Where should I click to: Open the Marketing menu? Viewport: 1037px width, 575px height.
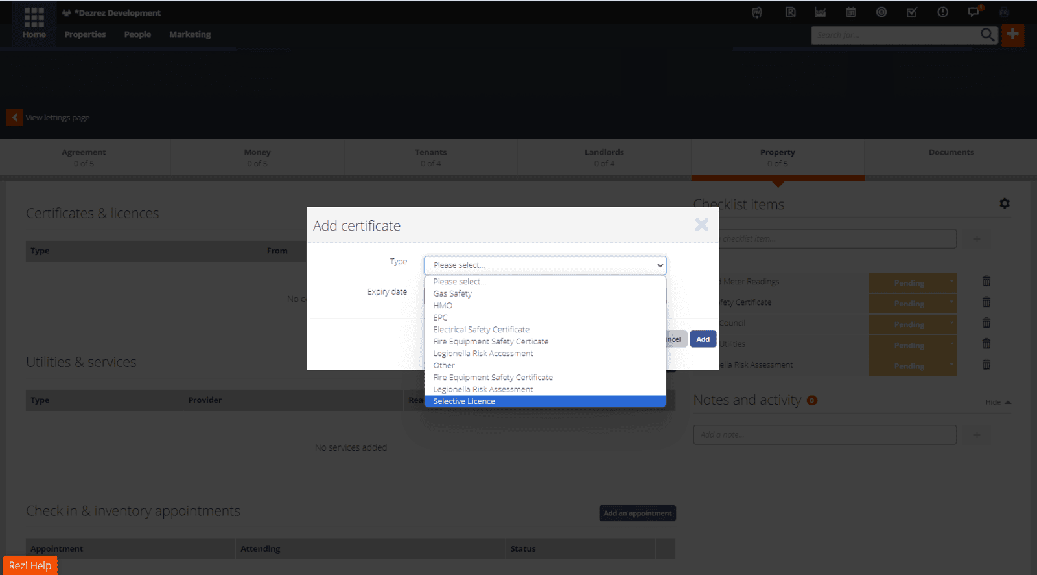point(190,34)
